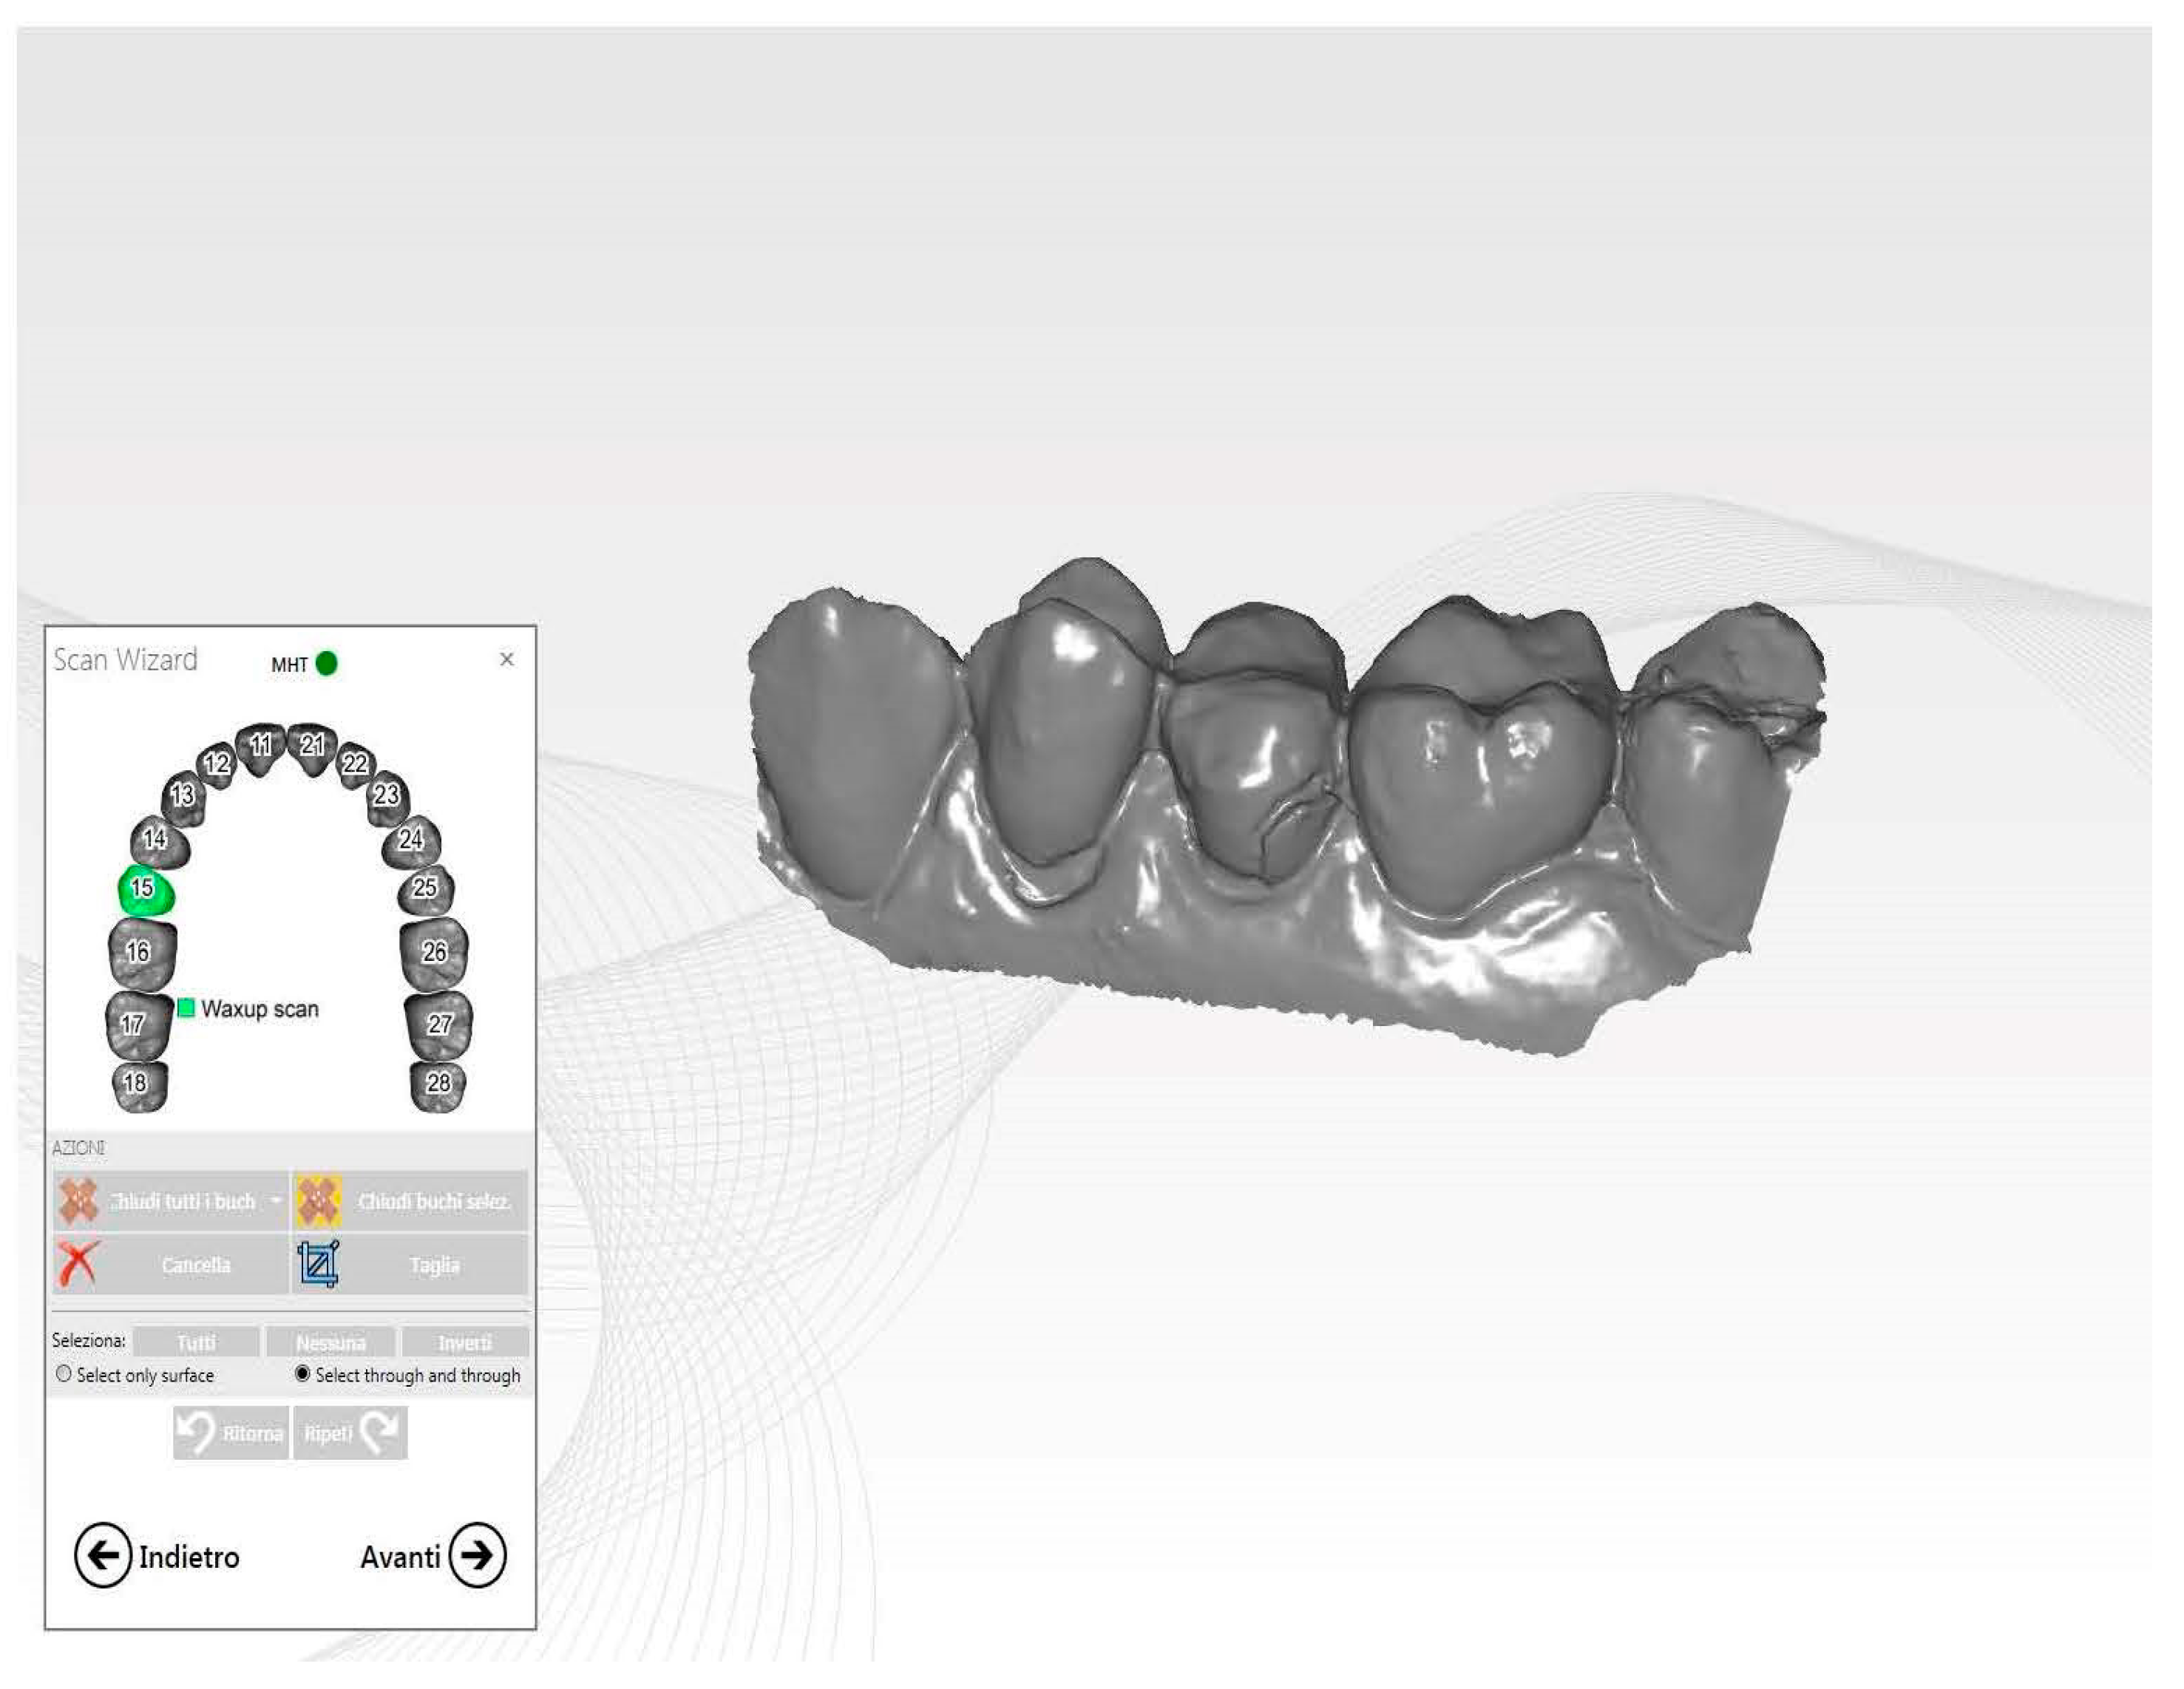Close the Scan Wizard panel
The width and height of the screenshot is (2184, 1689).
(x=508, y=659)
